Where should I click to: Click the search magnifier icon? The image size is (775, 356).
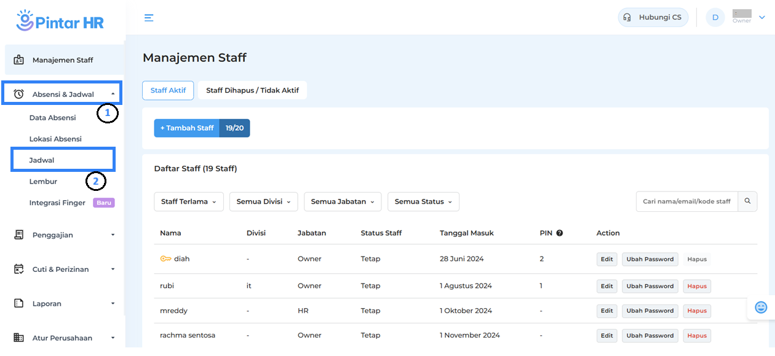click(747, 201)
